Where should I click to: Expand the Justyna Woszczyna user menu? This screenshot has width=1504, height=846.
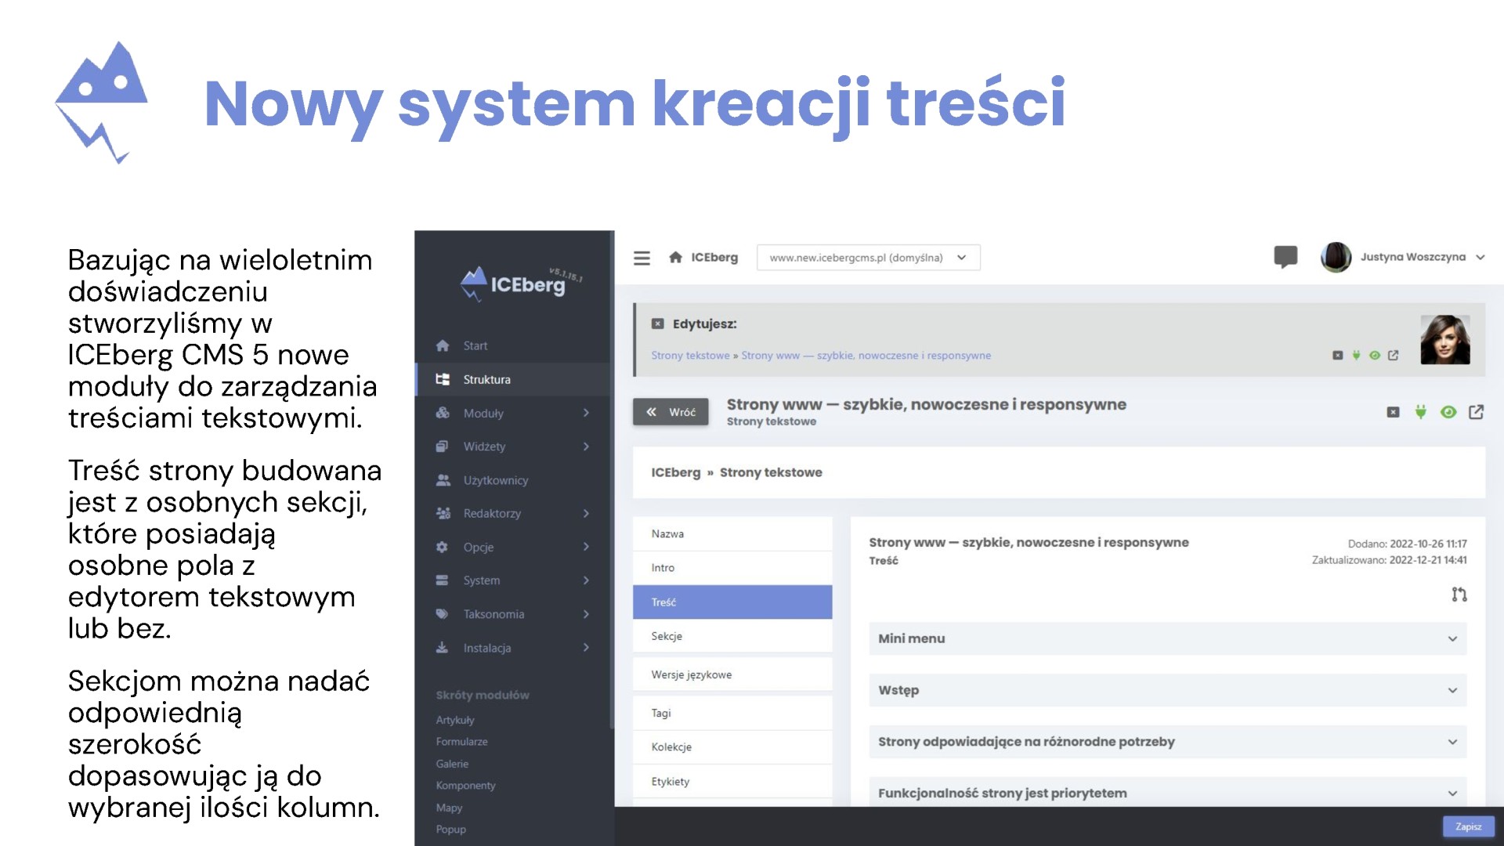(x=1480, y=257)
